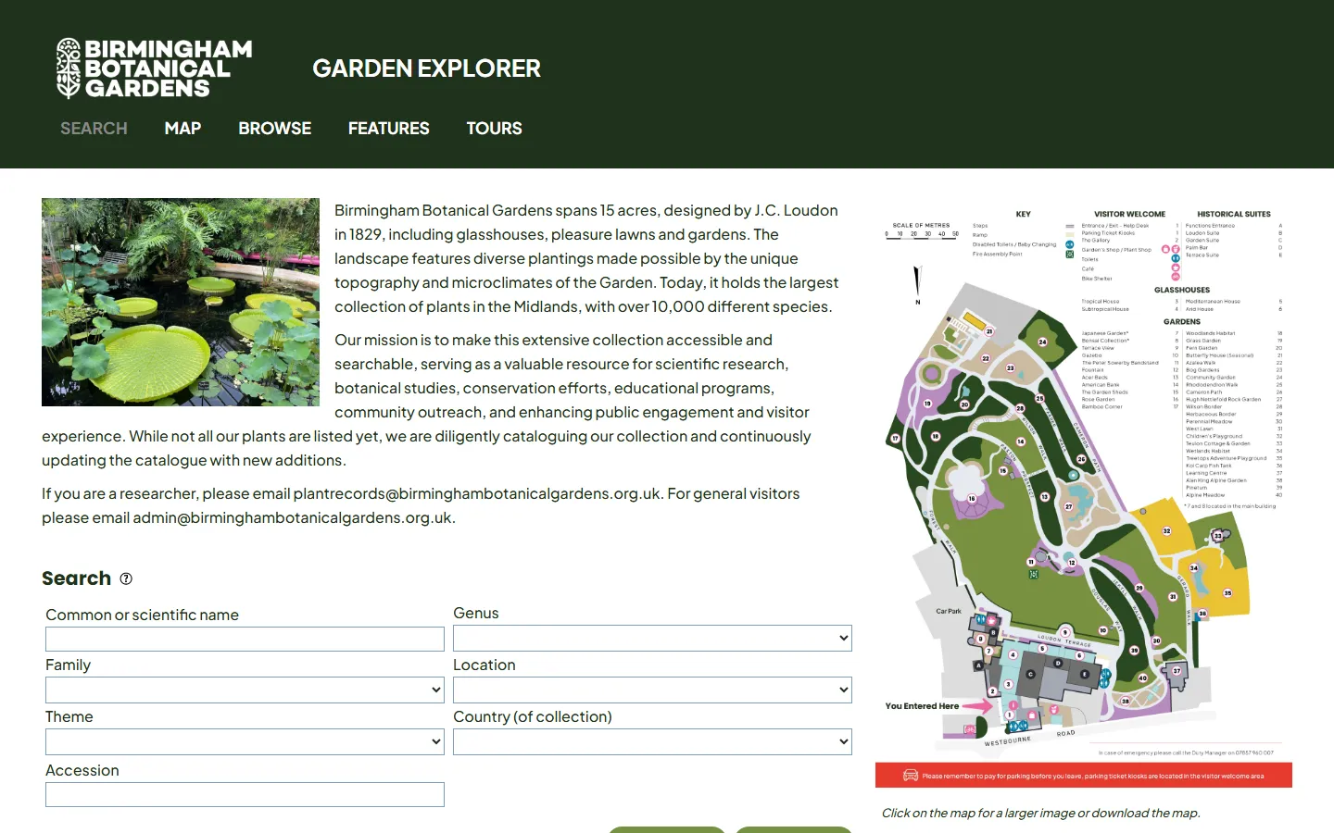Open the Genus dropdown
Screen dimensions: 1334x833
(652, 638)
